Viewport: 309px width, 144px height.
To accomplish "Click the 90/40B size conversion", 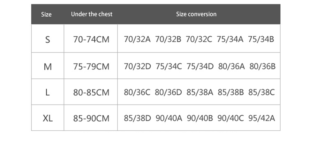I will click(200, 119).
